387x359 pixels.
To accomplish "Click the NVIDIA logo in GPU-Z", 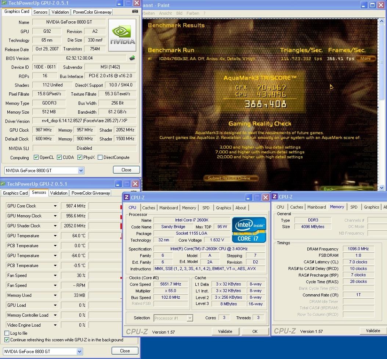I will (122, 35).
